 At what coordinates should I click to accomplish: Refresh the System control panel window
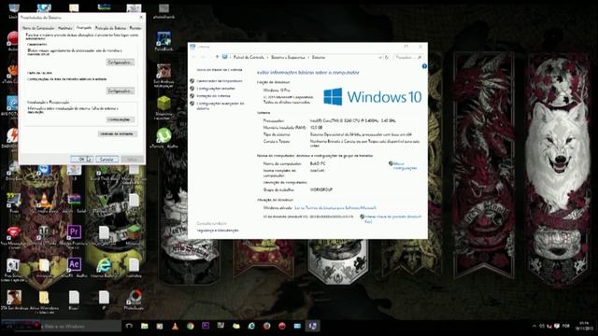pos(387,57)
